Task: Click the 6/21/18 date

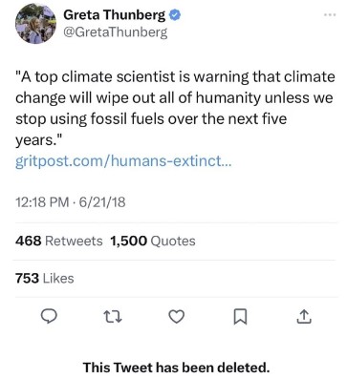Action: point(102,202)
